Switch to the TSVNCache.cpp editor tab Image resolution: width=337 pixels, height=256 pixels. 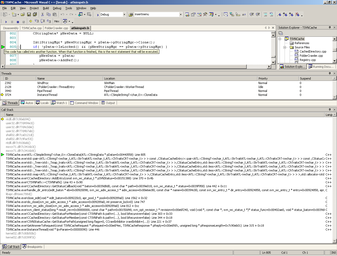coord(32,28)
